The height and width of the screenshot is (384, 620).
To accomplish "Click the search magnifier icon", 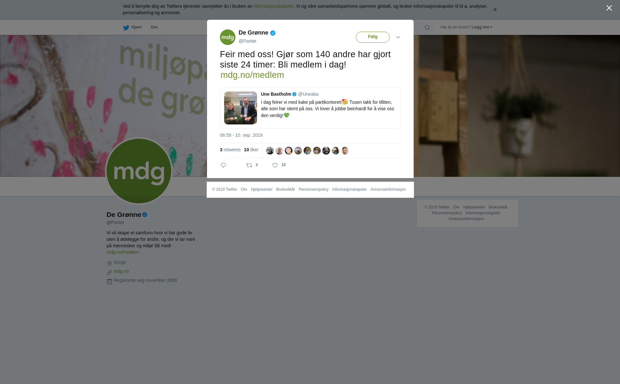I will [x=427, y=27].
